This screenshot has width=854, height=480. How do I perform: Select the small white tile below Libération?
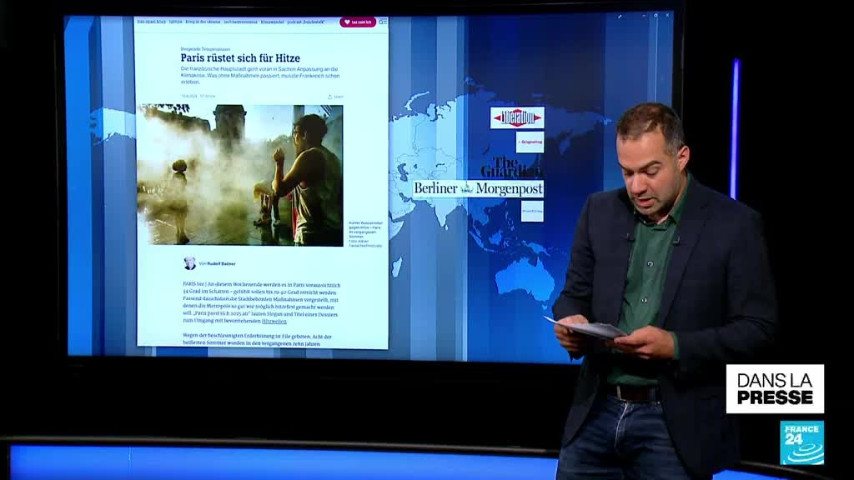point(529,142)
